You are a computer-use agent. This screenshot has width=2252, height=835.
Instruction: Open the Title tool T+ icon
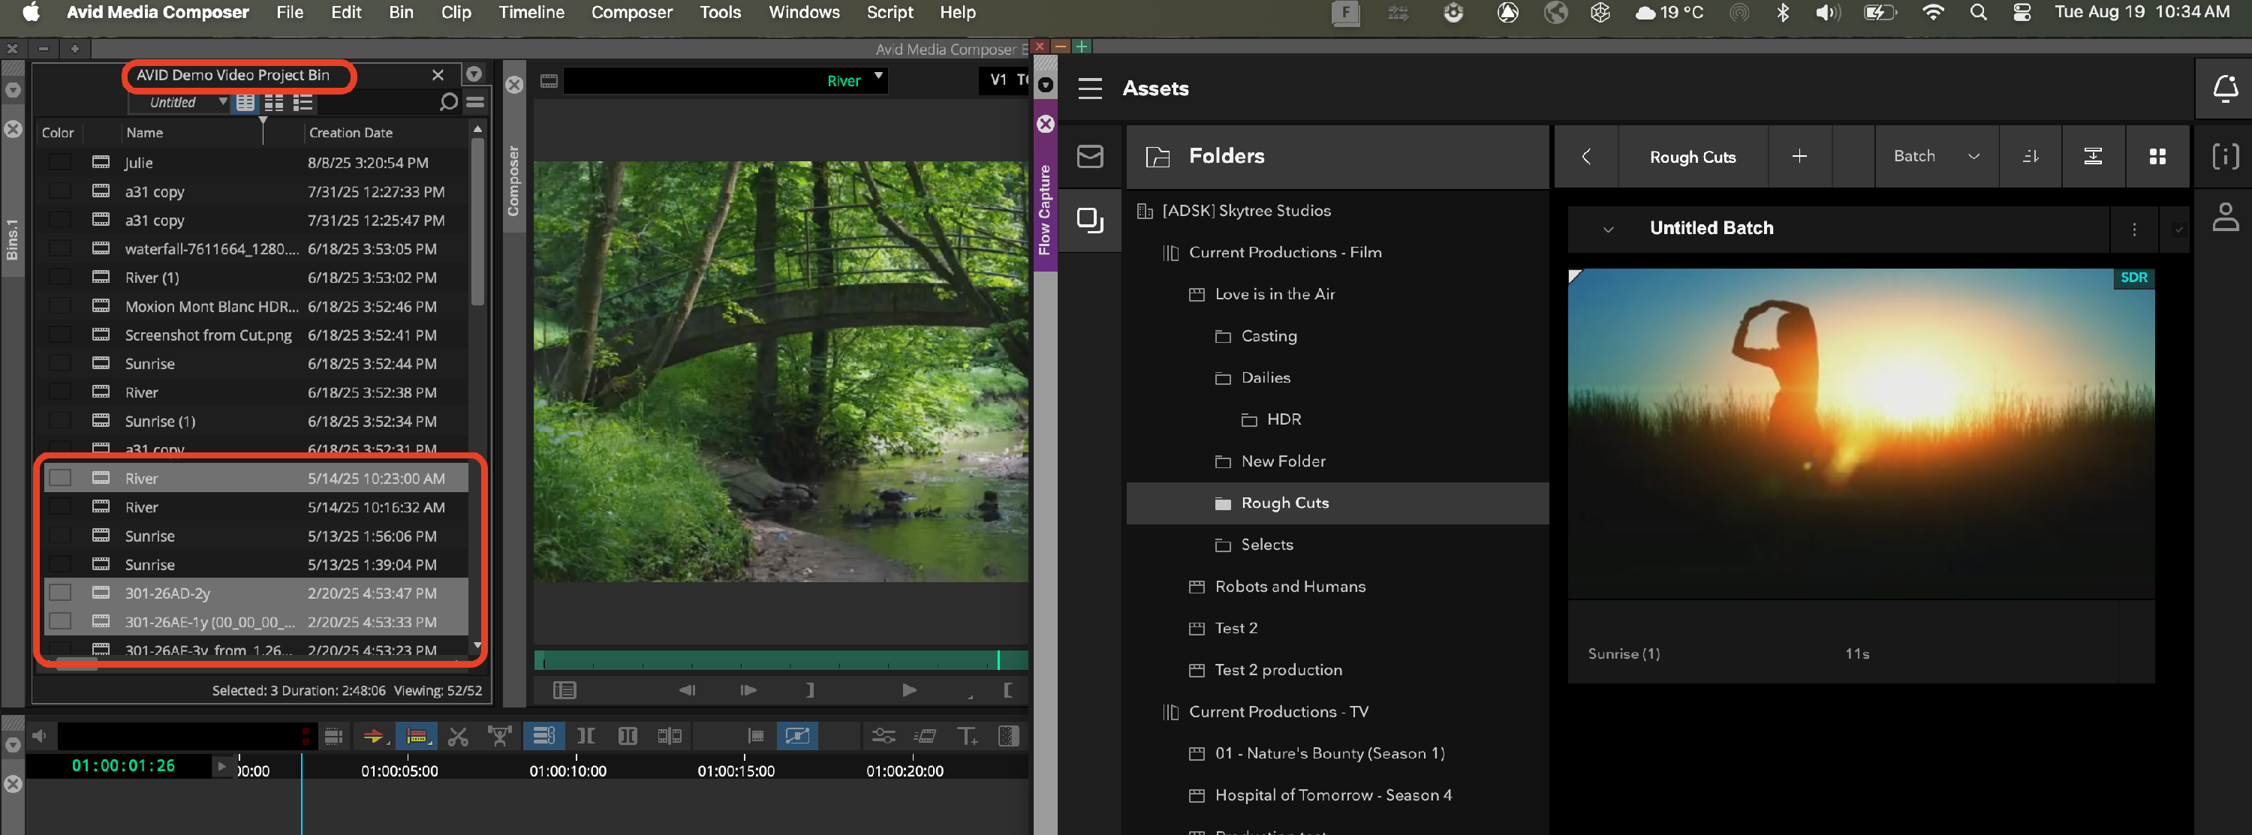pyautogui.click(x=967, y=736)
